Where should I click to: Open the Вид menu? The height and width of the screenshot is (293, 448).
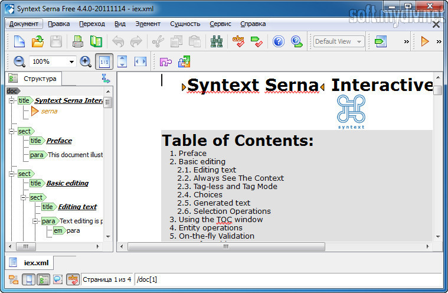coord(120,24)
